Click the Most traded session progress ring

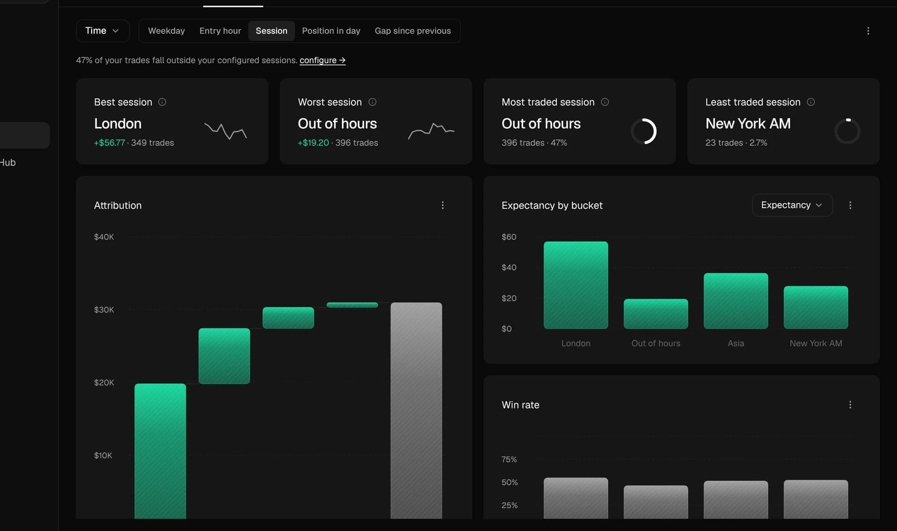tap(644, 132)
